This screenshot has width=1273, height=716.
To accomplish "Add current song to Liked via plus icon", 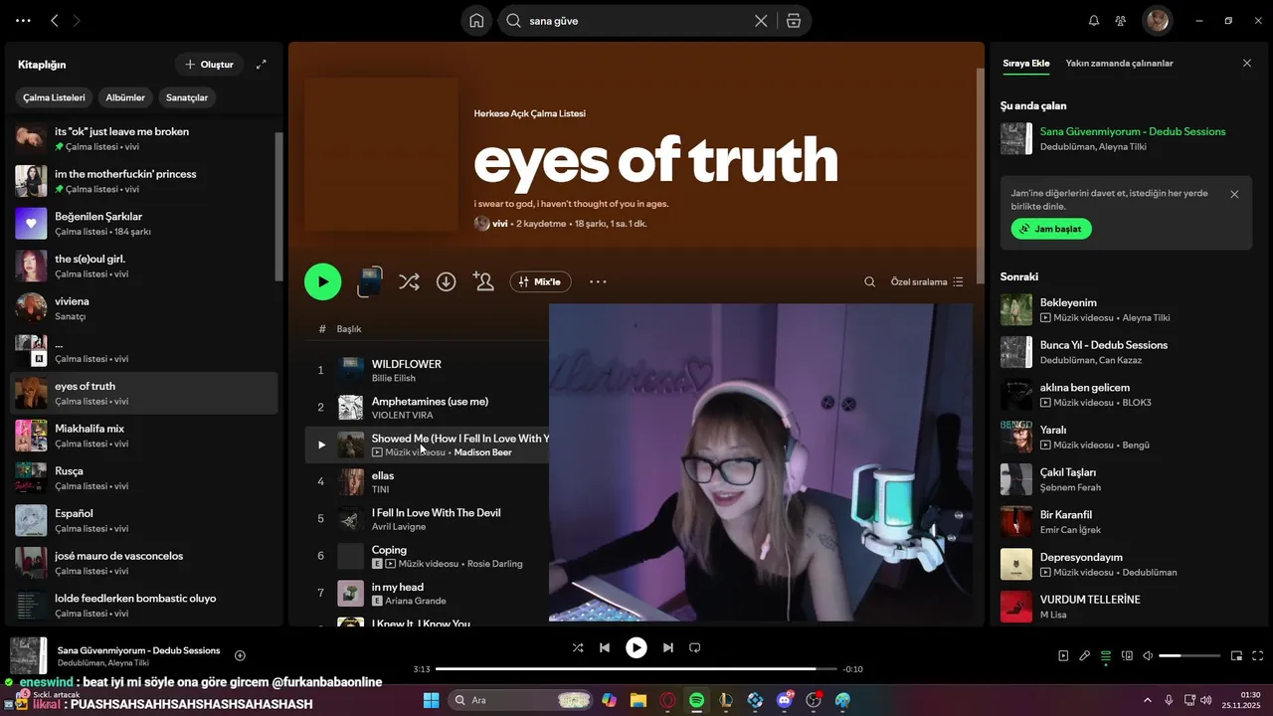I will tap(240, 655).
